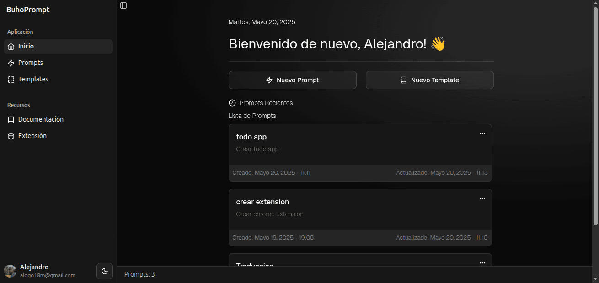Image resolution: width=599 pixels, height=283 pixels.
Task: Click the dashed square icon beside Templates
Action: point(11,80)
